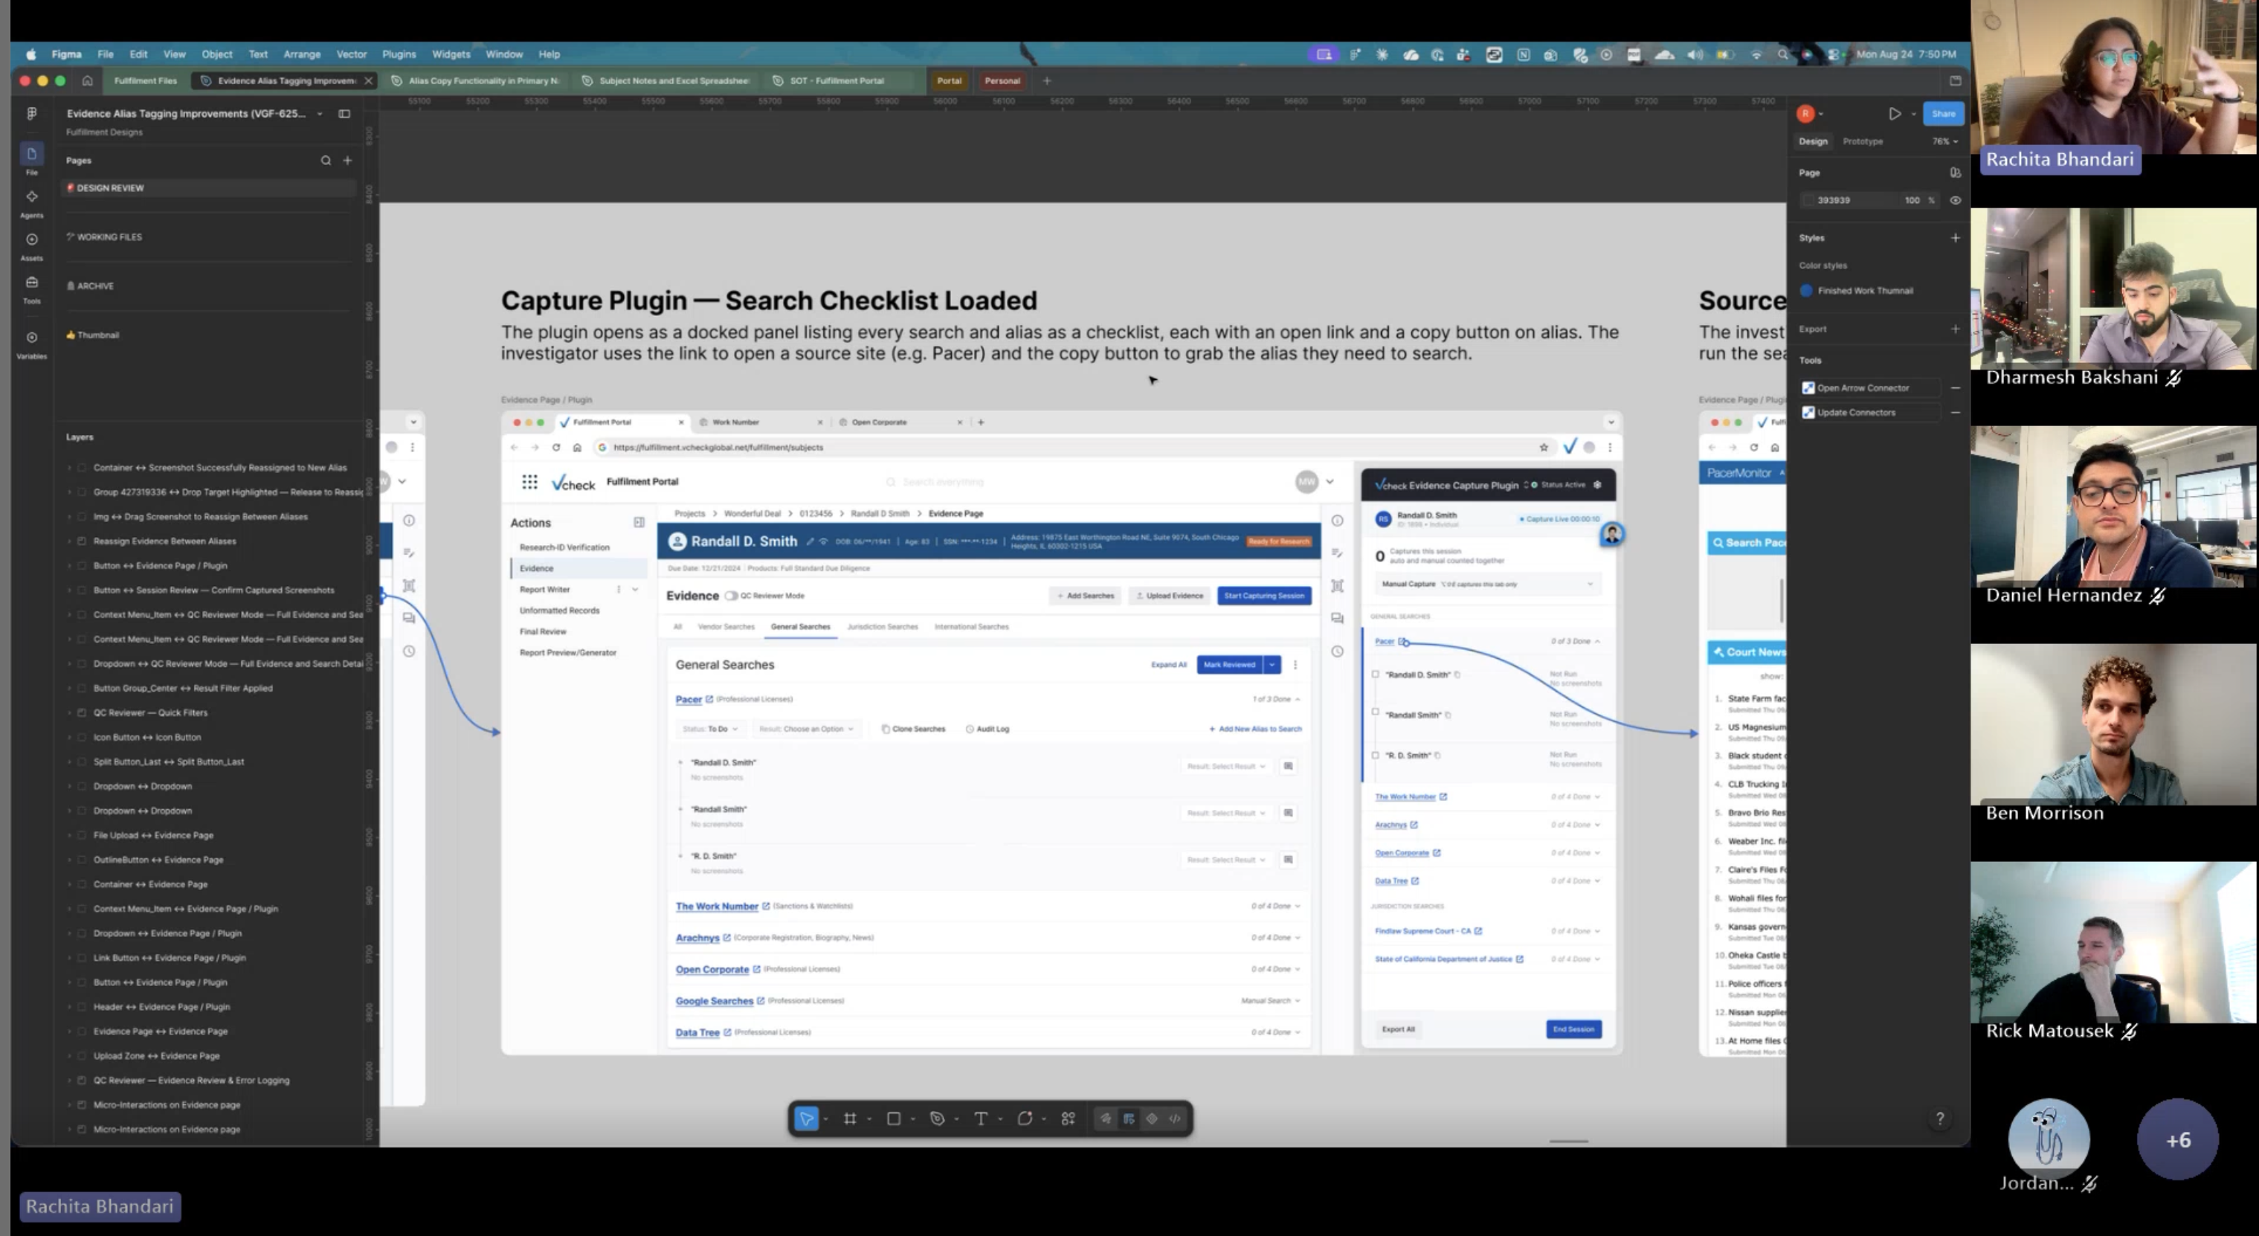2259x1236 pixels.
Task: Switch to Dev Mode code icon
Action: pos(1174,1118)
